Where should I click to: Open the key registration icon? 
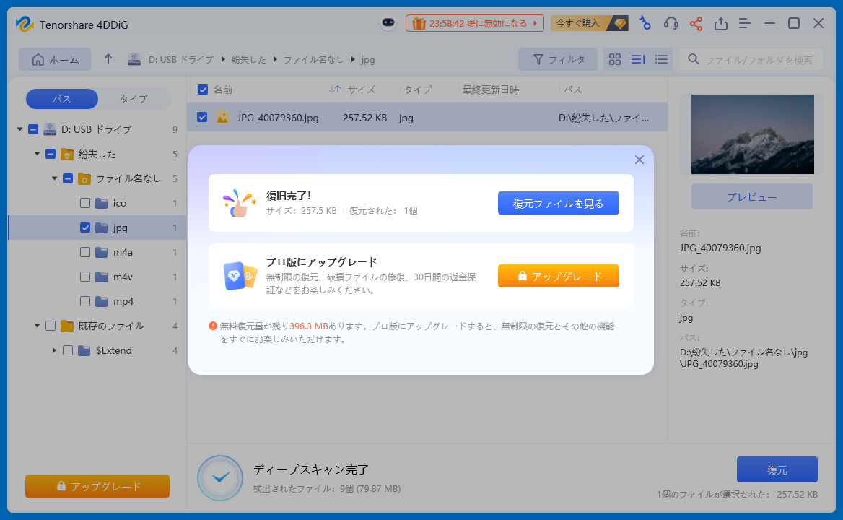click(x=645, y=23)
